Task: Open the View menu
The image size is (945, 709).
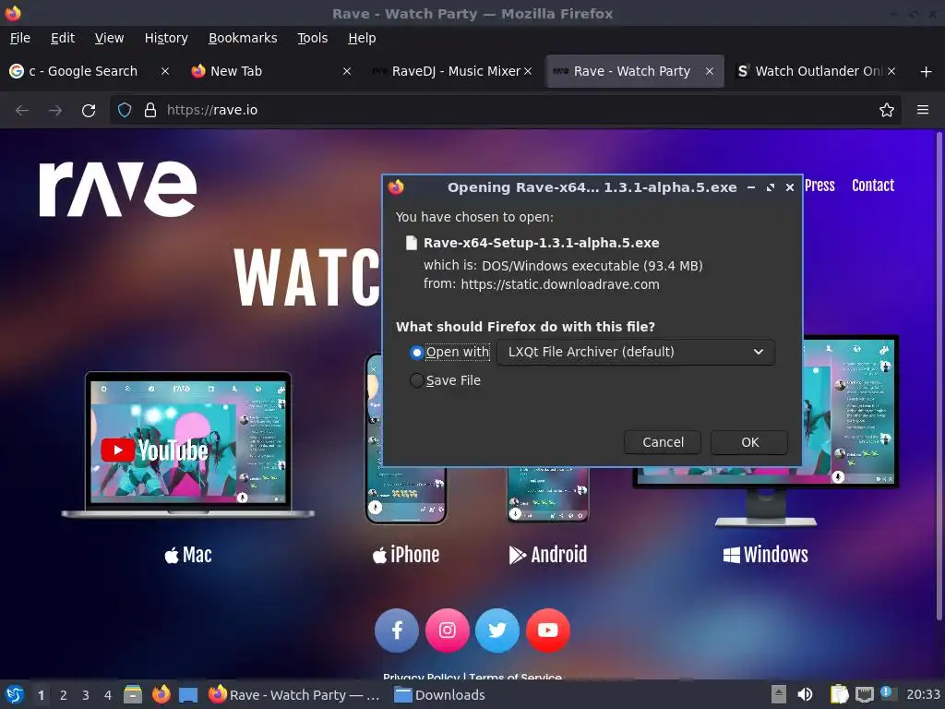Action: coord(109,38)
